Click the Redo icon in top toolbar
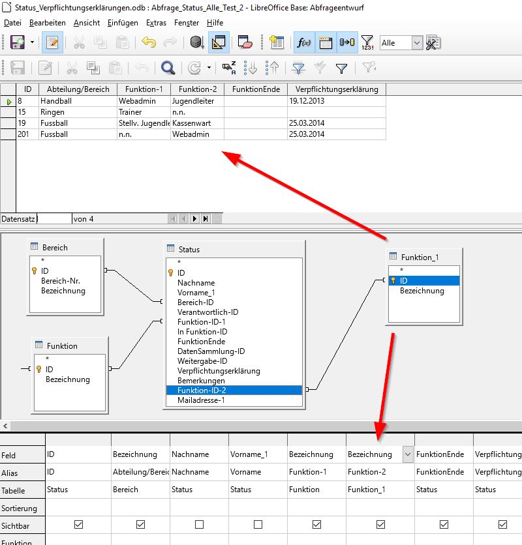 click(170, 42)
